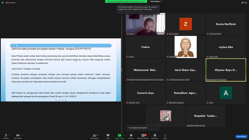Click the muted mic icon by rayhan dika label

[x=207, y=57]
